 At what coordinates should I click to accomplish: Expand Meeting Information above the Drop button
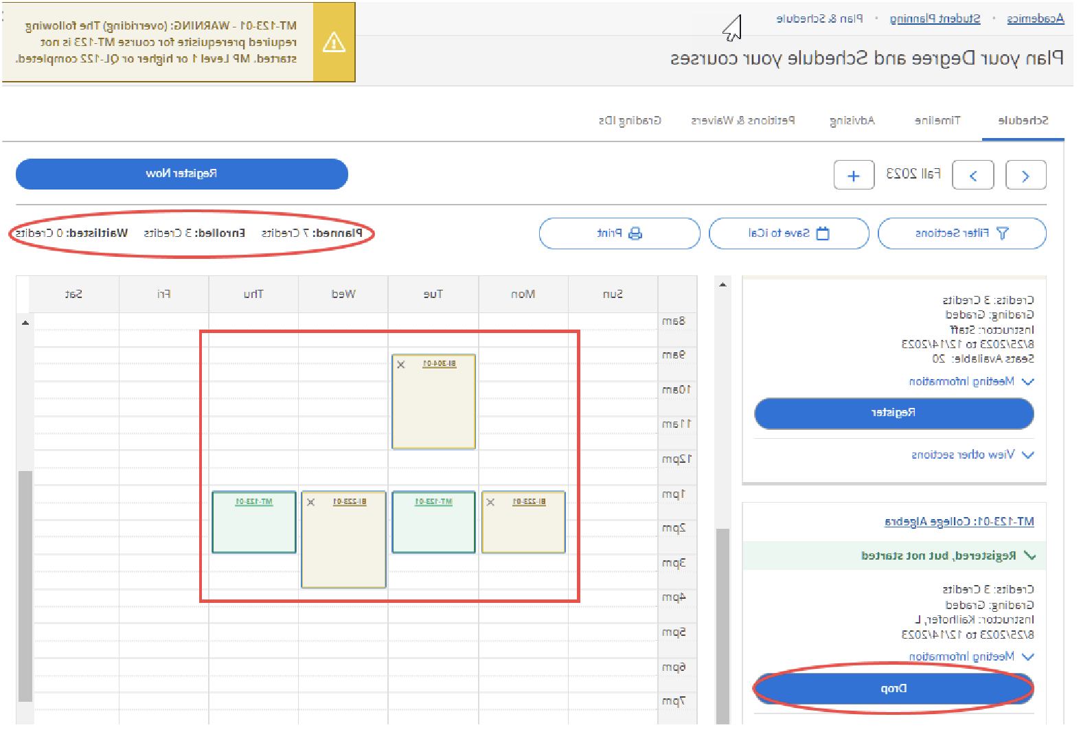[x=971, y=656]
